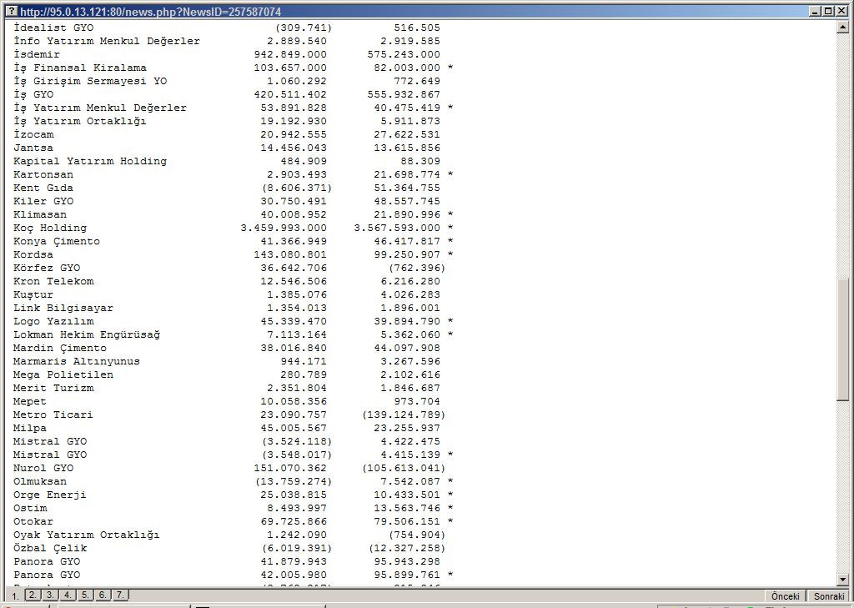Viewport: 854px width, 608px height.
Task: Click the help icon in the title bar
Action: click(11, 11)
